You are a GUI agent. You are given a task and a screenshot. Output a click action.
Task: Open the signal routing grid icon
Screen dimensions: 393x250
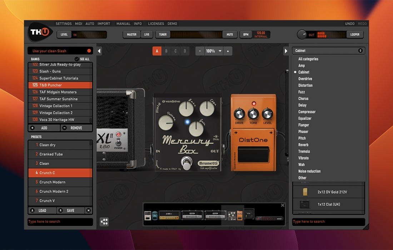click(x=104, y=222)
